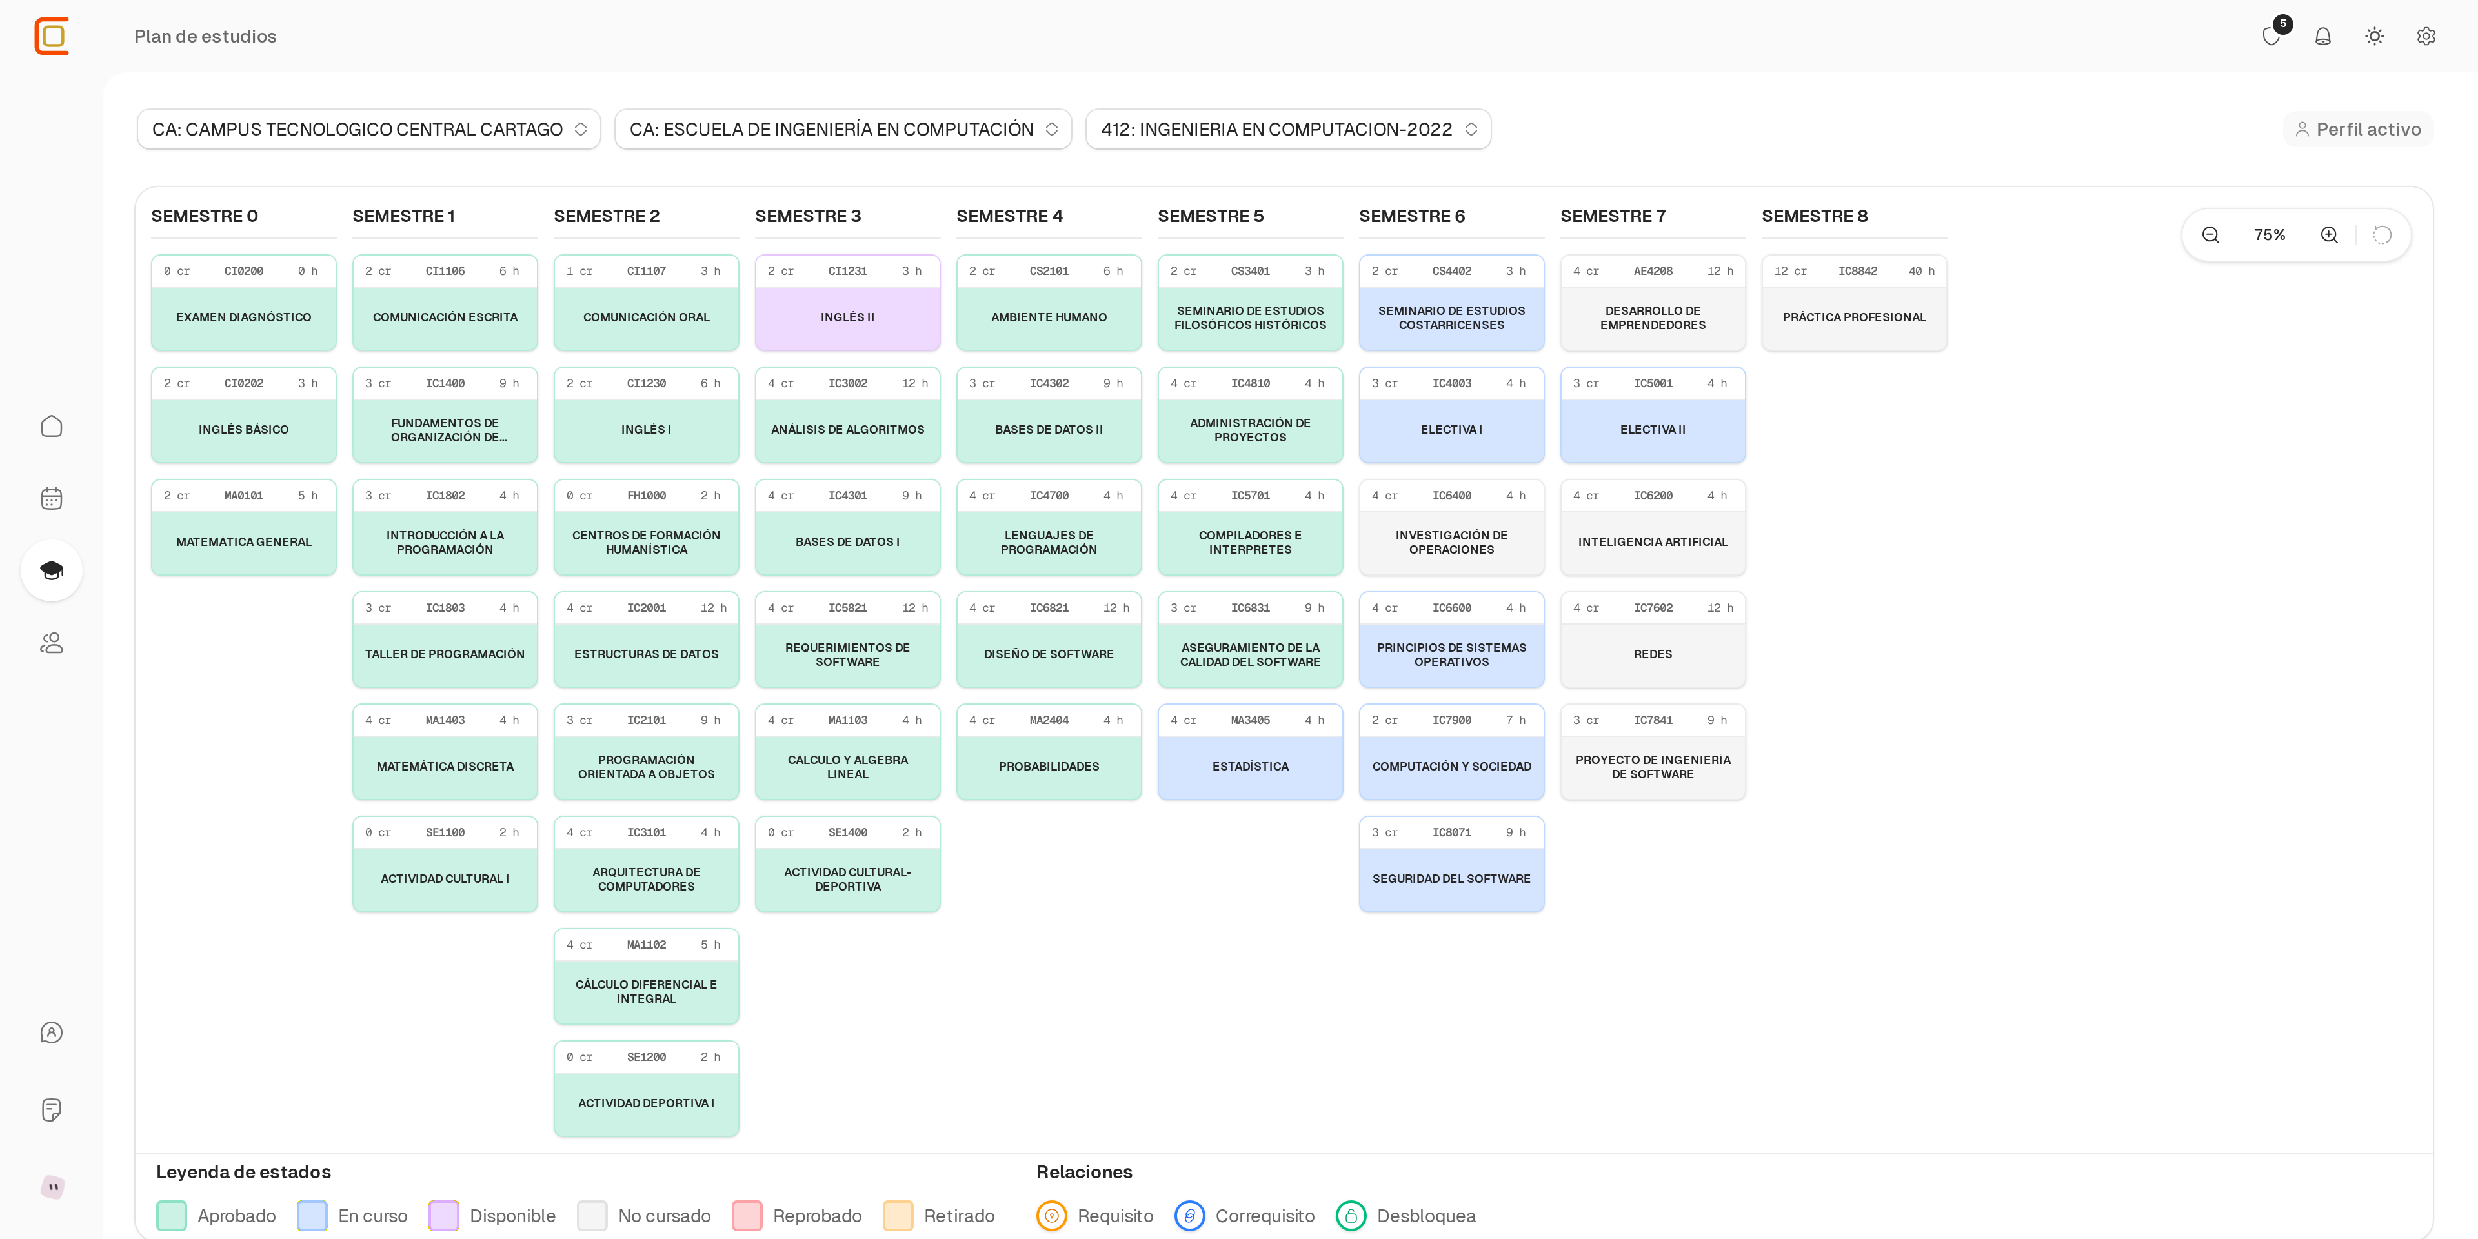Open the settings gear icon

click(x=2427, y=37)
